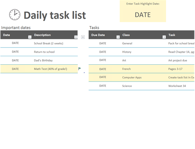The width and height of the screenshot is (195, 149).
Task: Click the green flag icon
Action: tap(79, 69)
